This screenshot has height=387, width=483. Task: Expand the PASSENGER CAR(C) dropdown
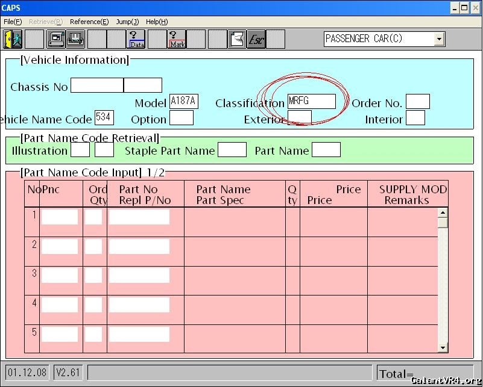(438, 39)
